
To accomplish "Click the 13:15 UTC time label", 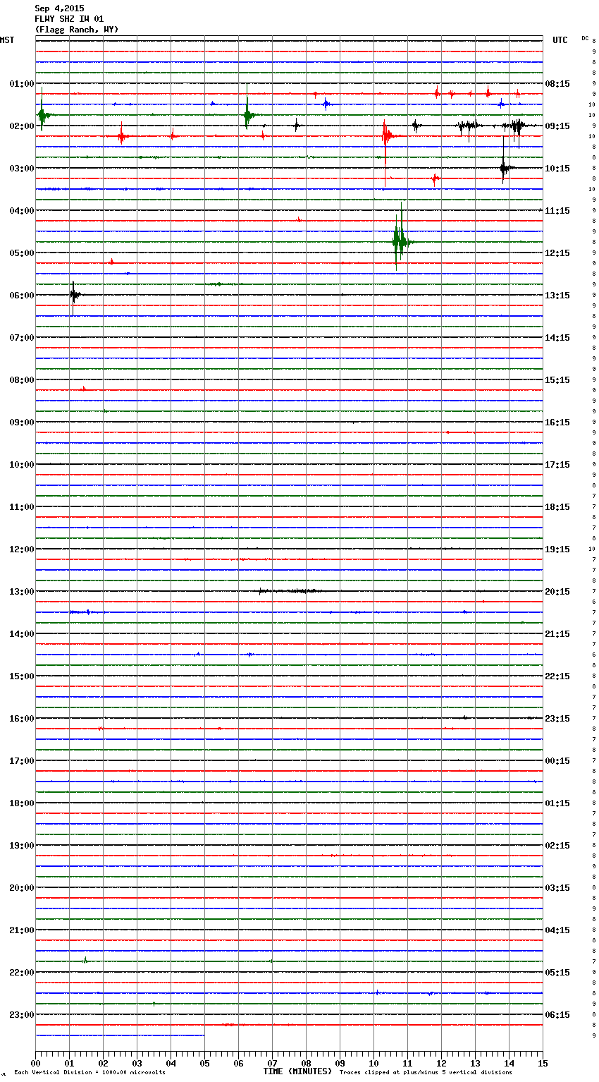I will pos(557,295).
